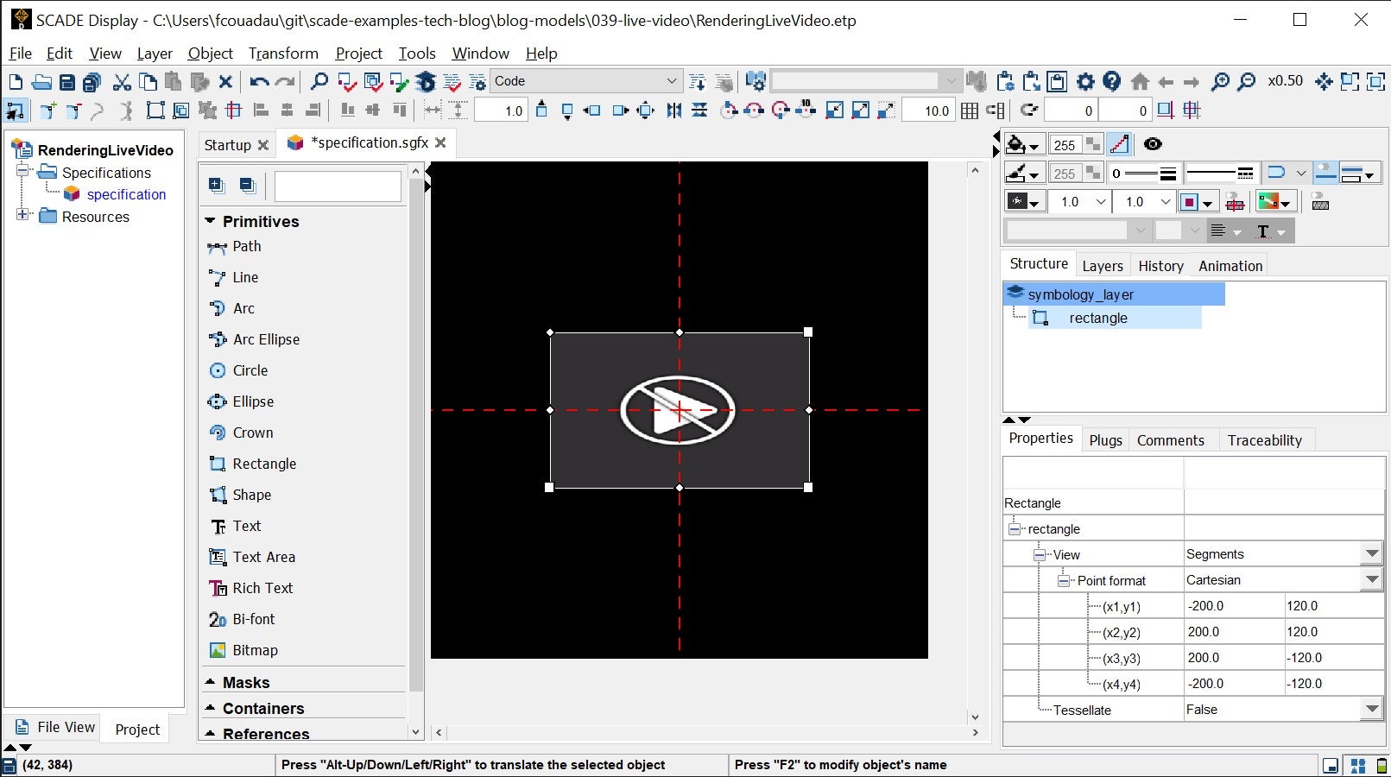The width and height of the screenshot is (1391, 777).
Task: Select the Crown primitive
Action: (x=252, y=433)
